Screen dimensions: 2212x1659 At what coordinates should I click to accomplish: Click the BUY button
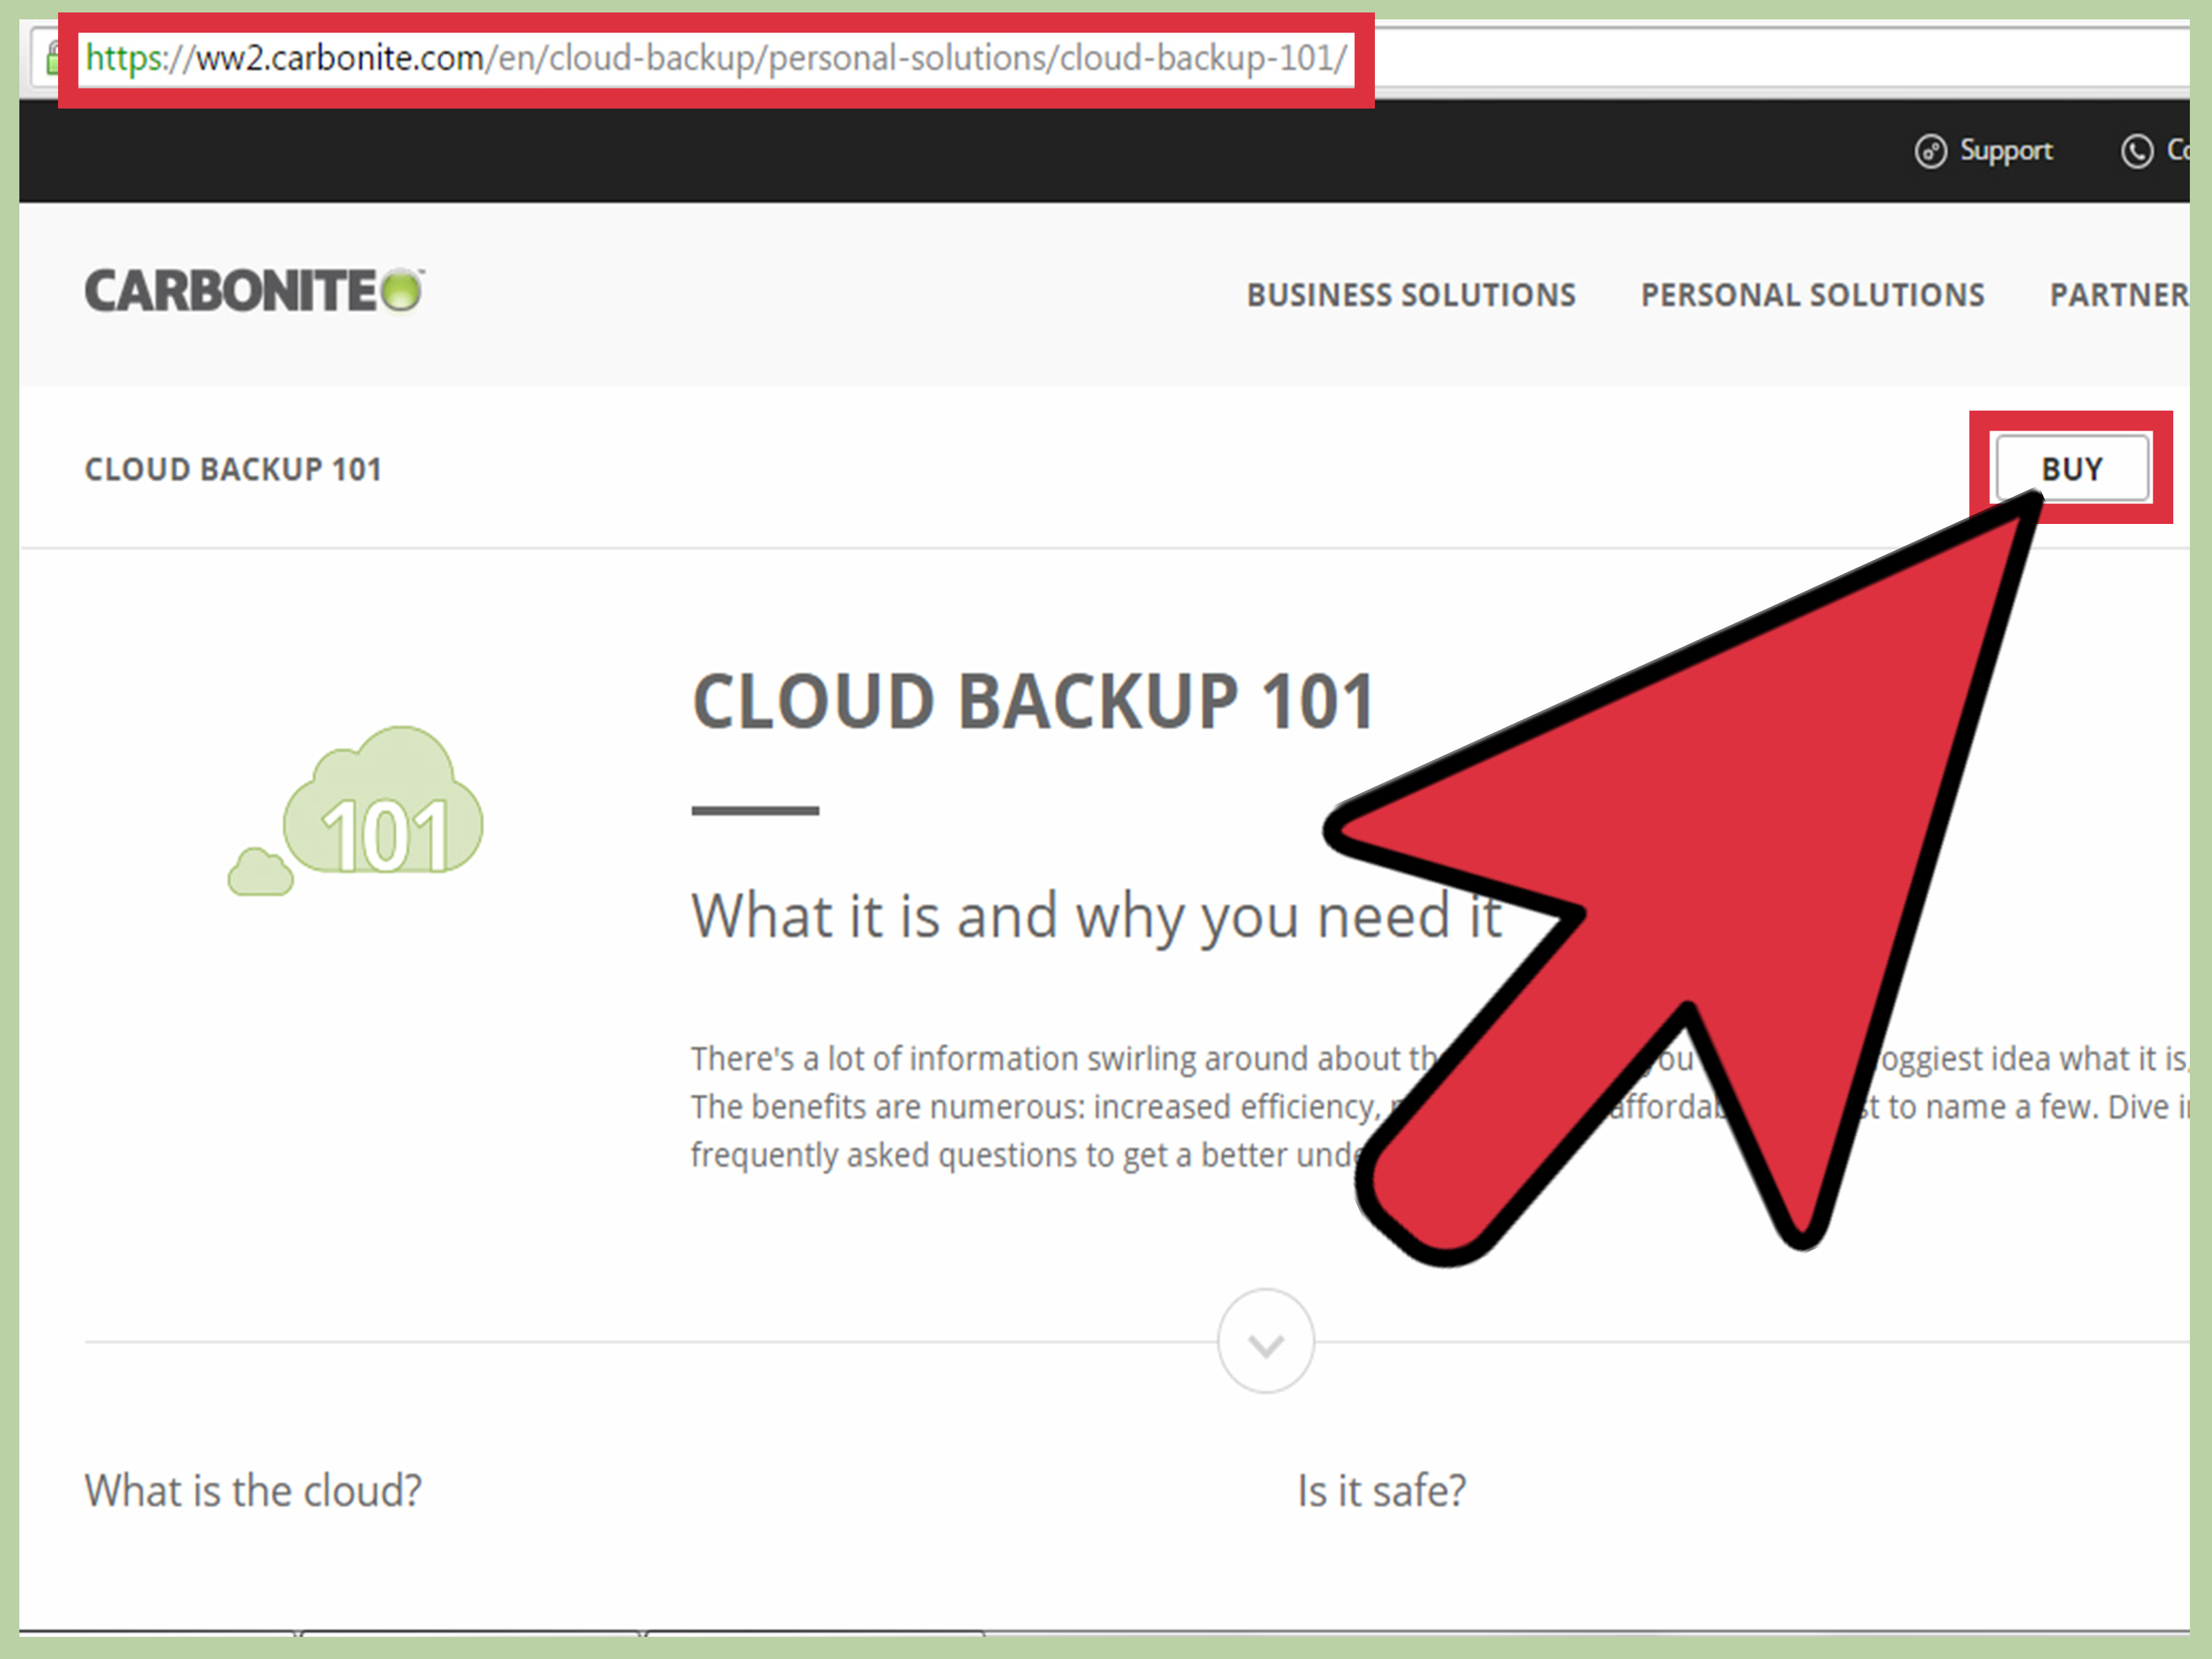2072,468
